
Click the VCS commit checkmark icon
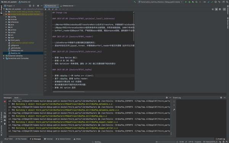pyautogui.click(x=212, y=2)
